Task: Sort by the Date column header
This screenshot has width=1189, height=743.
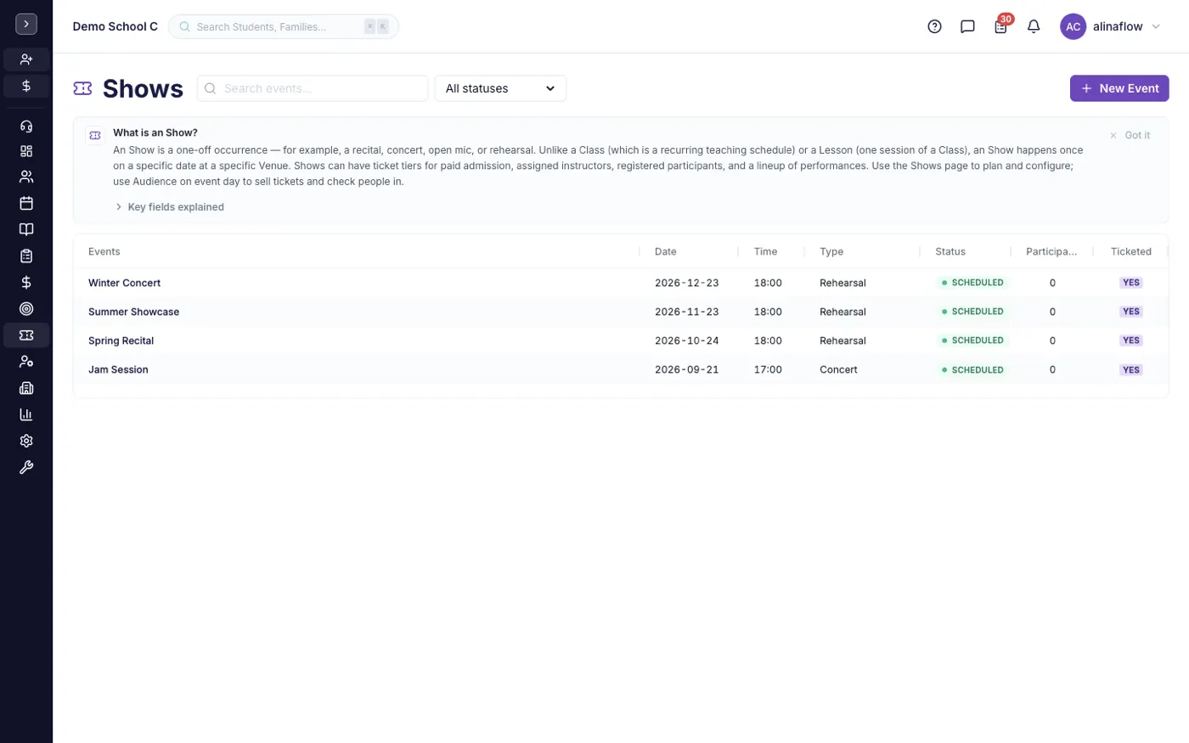Action: pos(666,251)
